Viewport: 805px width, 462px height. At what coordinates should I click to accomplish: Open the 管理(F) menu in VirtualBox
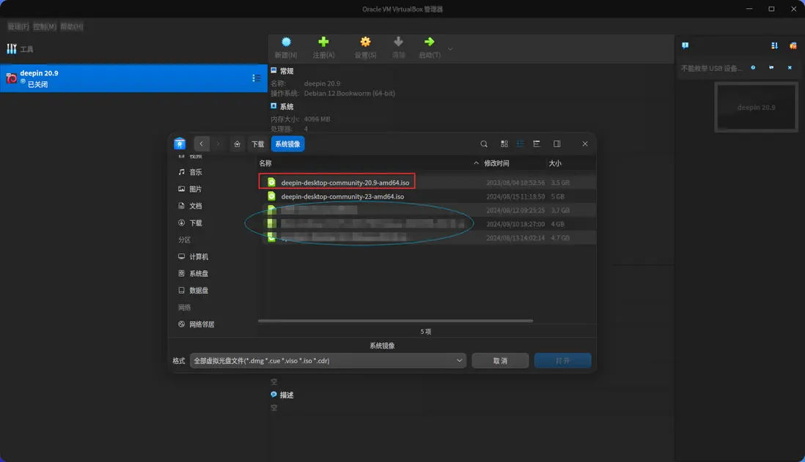click(18, 26)
